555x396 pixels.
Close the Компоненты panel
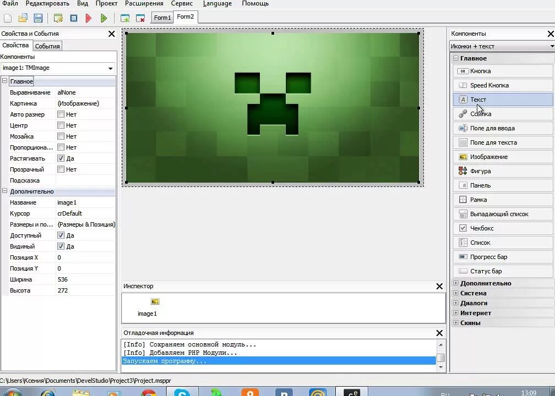click(x=551, y=34)
